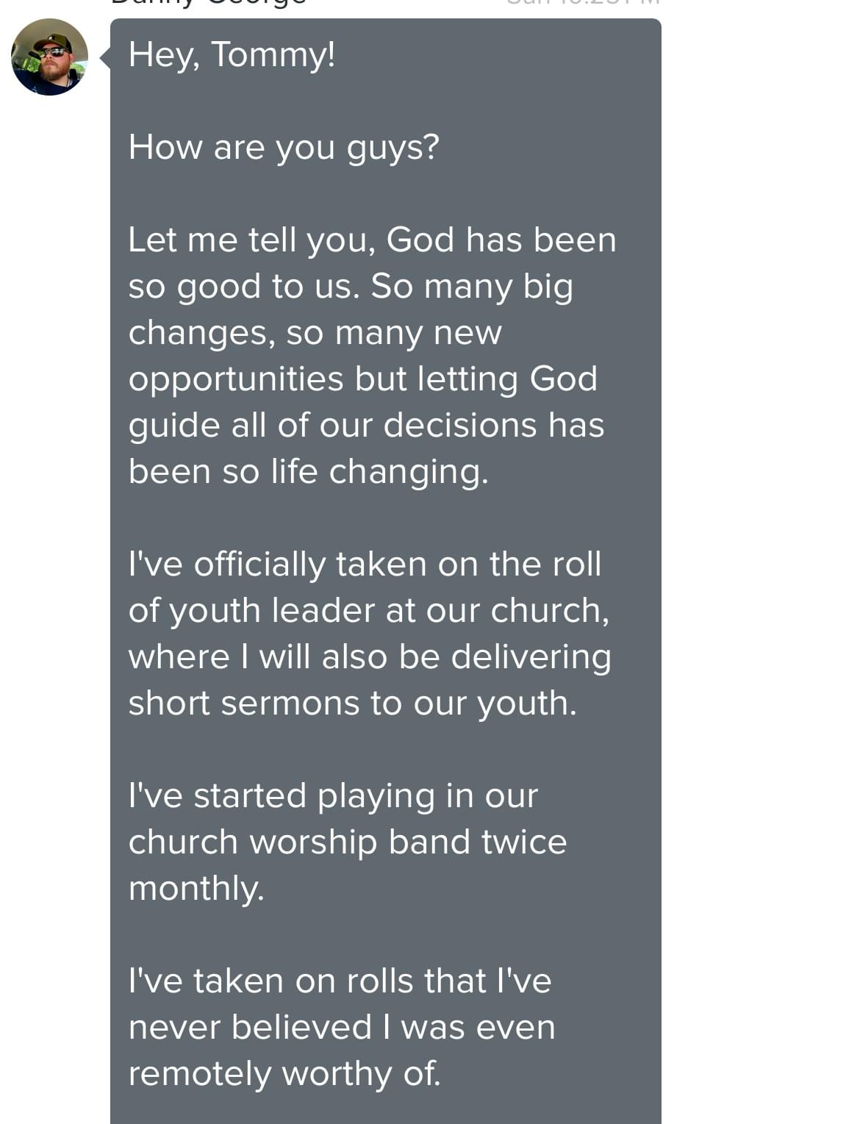Screen dimensions: 860x1124
Task: Tap "changes, so many new" text line
Action: tap(315, 333)
